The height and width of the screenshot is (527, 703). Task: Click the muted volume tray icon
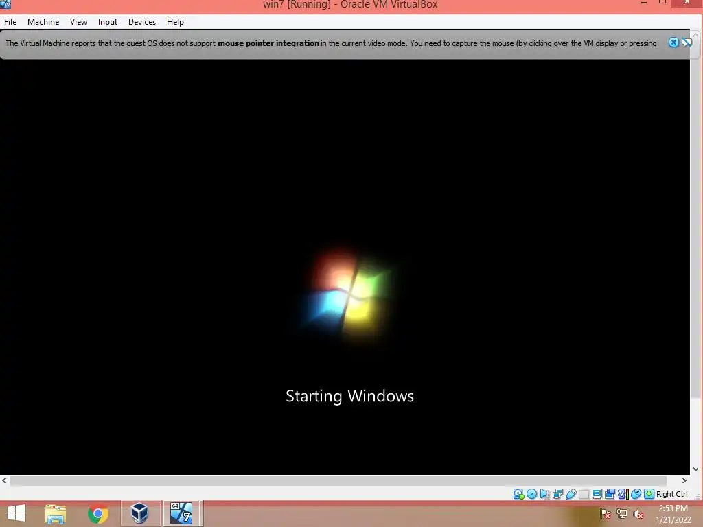coord(638,514)
